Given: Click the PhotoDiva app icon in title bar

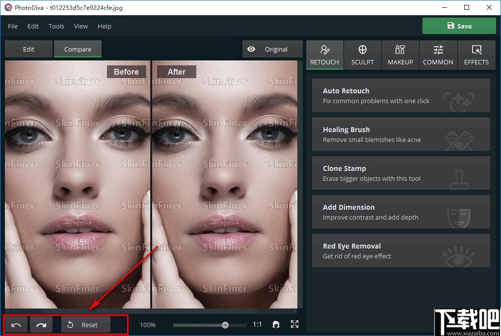Looking at the screenshot, I should 8,7.
